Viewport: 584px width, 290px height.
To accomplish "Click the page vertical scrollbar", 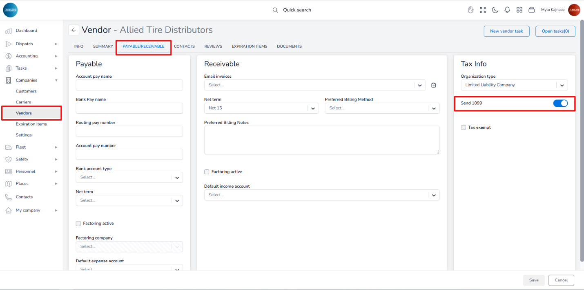I will click(582, 138).
